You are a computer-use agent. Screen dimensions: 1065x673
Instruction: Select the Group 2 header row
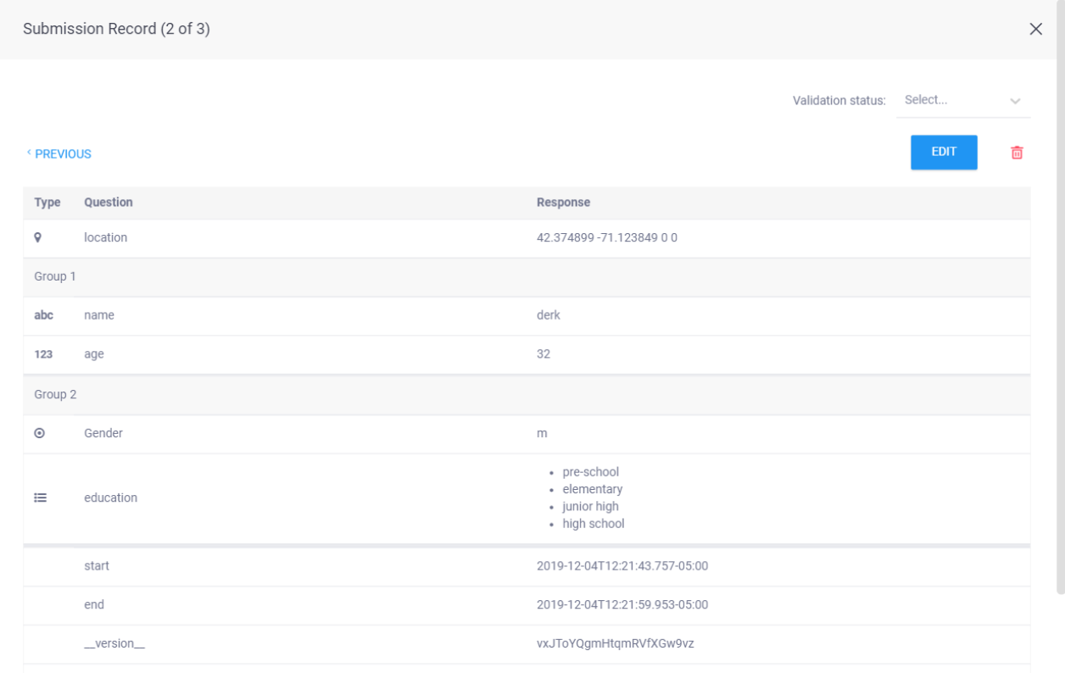point(527,395)
